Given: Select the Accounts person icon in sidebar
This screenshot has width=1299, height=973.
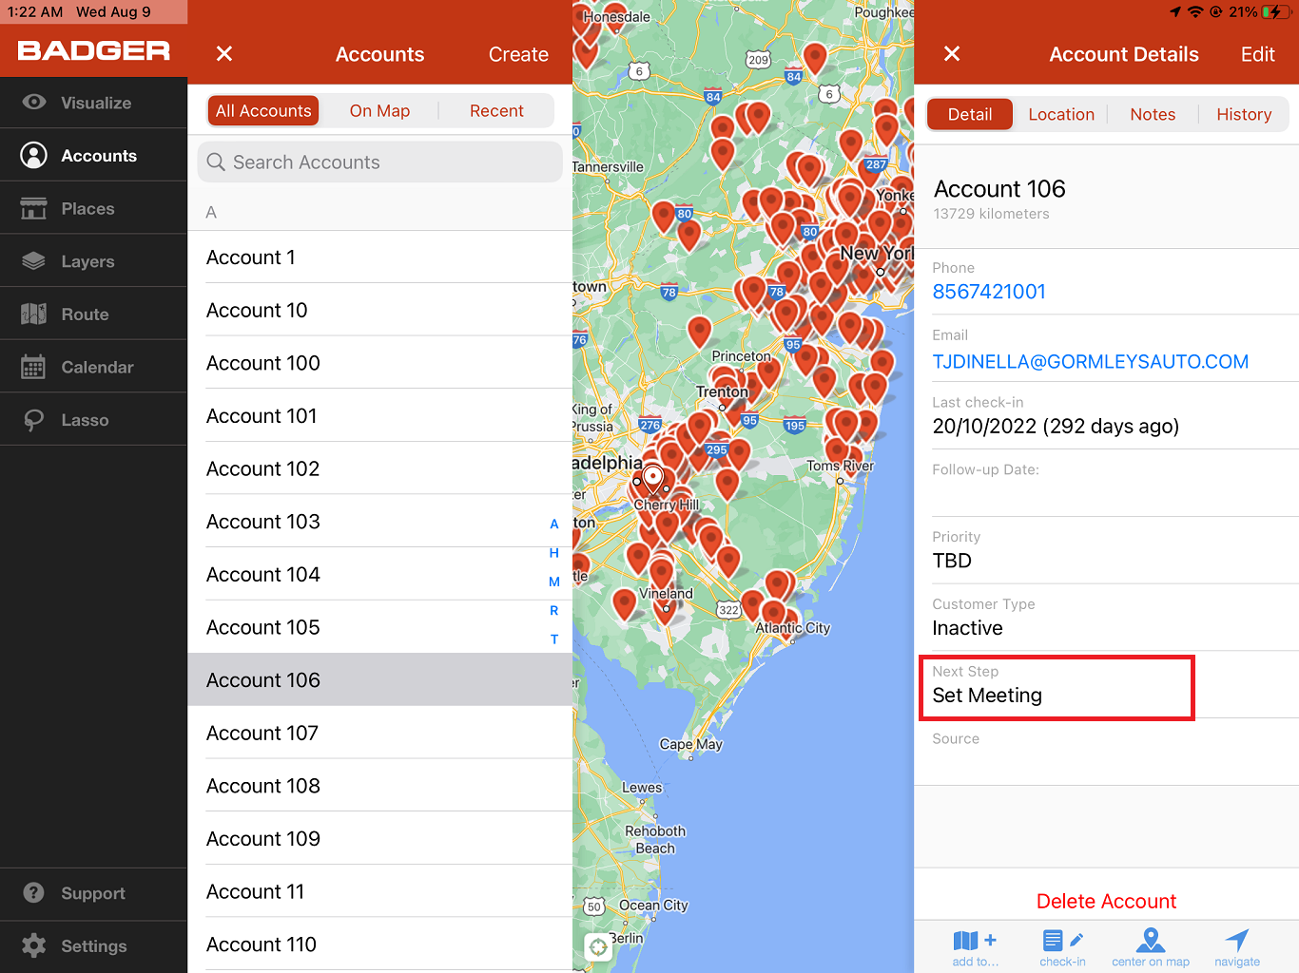Looking at the screenshot, I should pyautogui.click(x=34, y=156).
